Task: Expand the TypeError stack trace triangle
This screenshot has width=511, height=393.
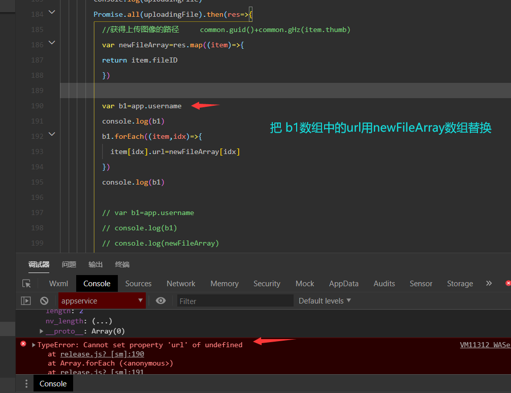Action: [34, 345]
